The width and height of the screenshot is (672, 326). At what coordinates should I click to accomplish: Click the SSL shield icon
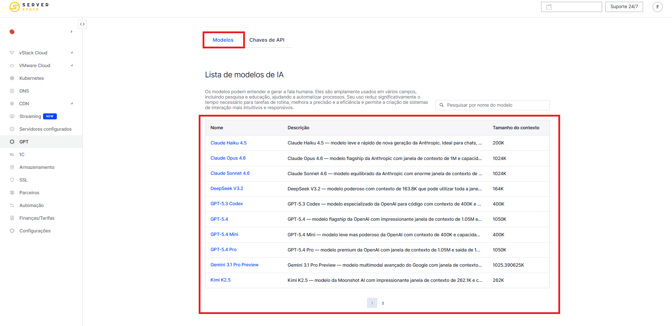coord(12,180)
